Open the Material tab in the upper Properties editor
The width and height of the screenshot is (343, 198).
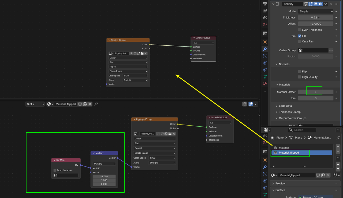tap(265, 84)
